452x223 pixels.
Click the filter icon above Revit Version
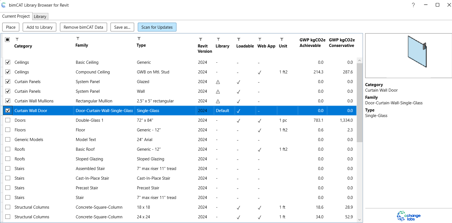pyautogui.click(x=201, y=39)
